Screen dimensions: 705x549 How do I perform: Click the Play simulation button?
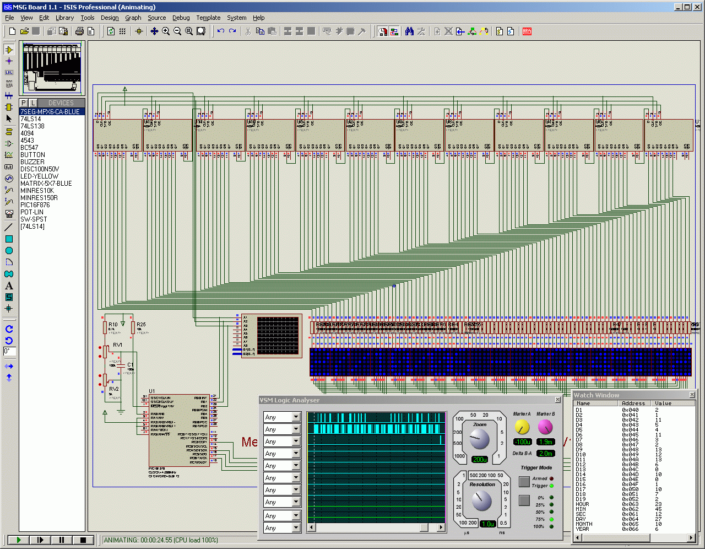pyautogui.click(x=18, y=540)
